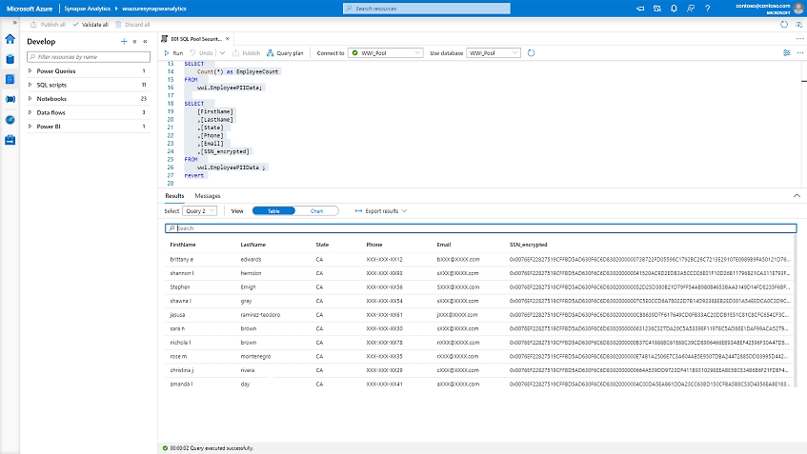Switch to the Messages tab
The height and width of the screenshot is (454, 807).
pos(207,195)
